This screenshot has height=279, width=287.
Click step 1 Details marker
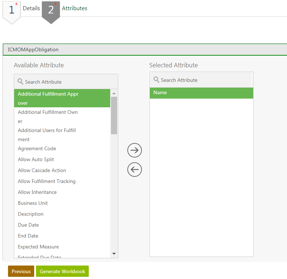(x=12, y=10)
